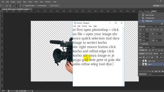Toggle Lock image pixels brush icon

tap(147, 57)
